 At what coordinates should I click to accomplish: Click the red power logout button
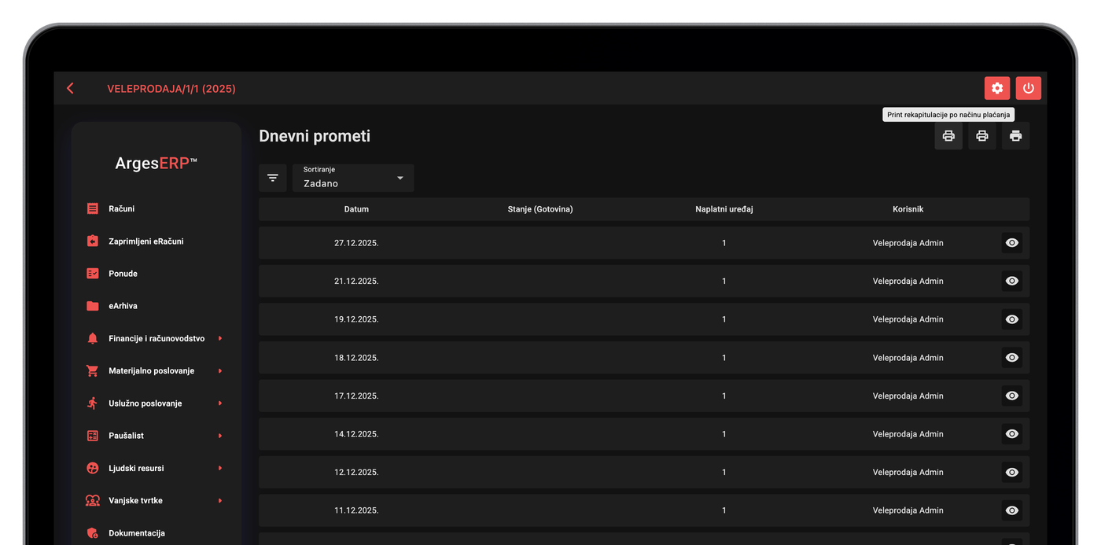tap(1028, 88)
